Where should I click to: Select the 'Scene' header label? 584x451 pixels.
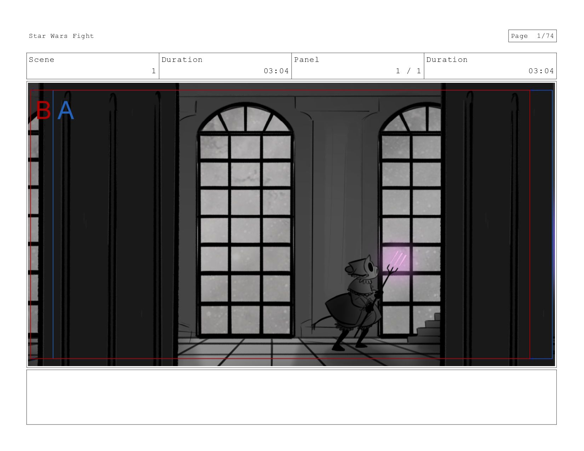click(42, 60)
